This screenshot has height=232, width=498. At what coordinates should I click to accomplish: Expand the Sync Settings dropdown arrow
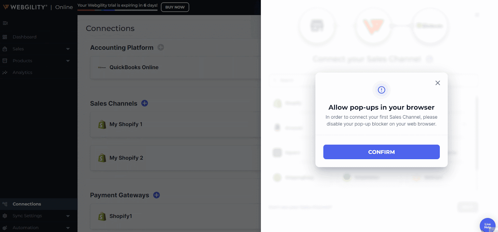pos(68,216)
